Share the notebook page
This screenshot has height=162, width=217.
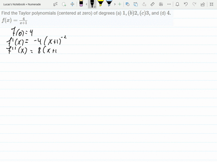[x=203, y=4]
